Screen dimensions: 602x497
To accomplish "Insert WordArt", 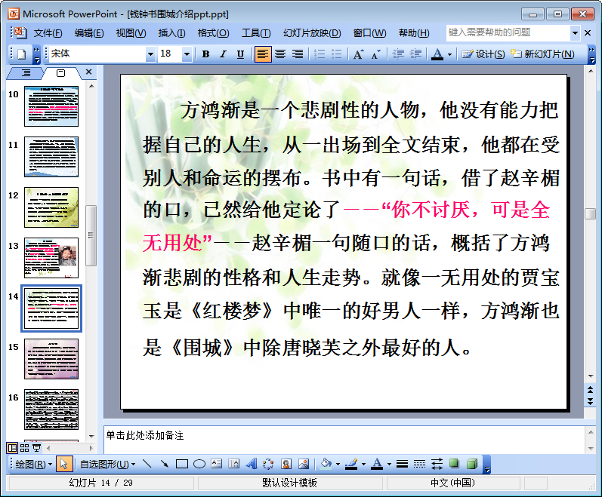I will (252, 464).
